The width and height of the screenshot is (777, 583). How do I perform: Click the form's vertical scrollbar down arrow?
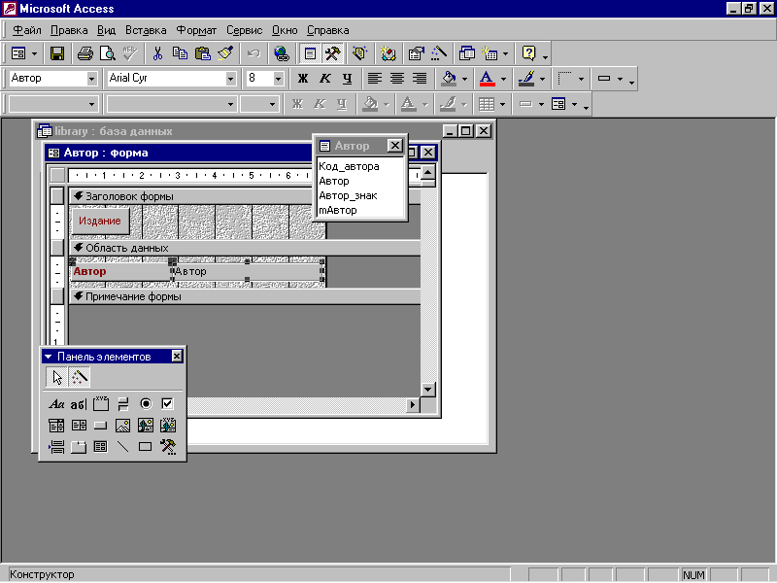coord(427,390)
